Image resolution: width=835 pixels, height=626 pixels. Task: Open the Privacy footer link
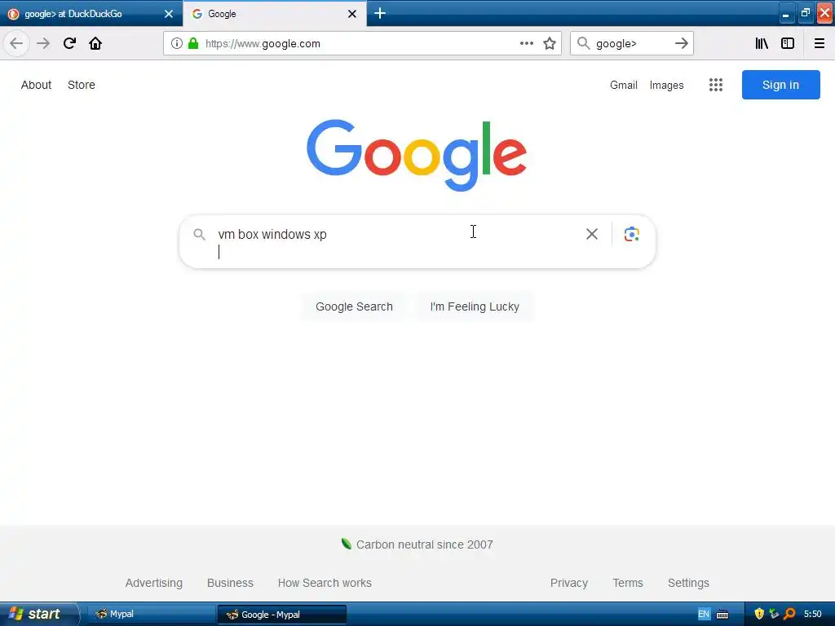pyautogui.click(x=568, y=583)
